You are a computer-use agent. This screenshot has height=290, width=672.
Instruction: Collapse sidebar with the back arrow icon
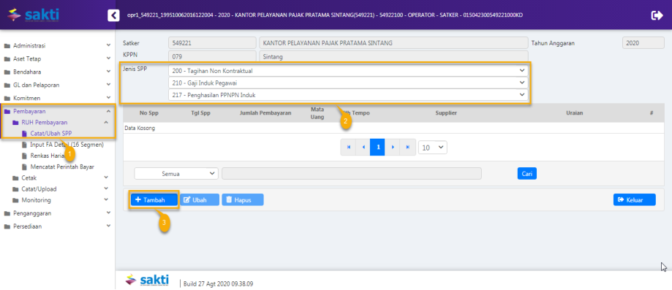[x=113, y=15]
